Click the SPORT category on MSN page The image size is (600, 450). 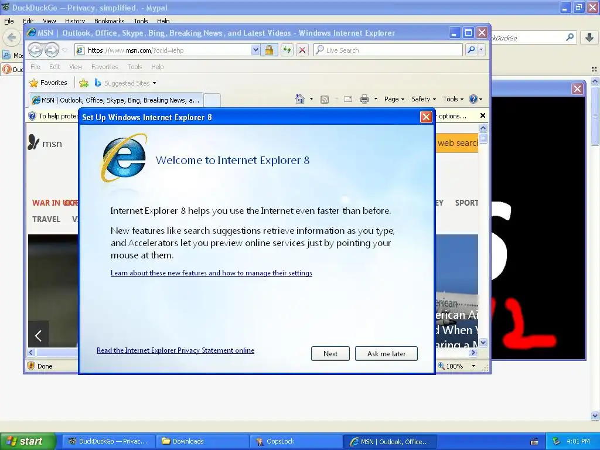pyautogui.click(x=466, y=203)
